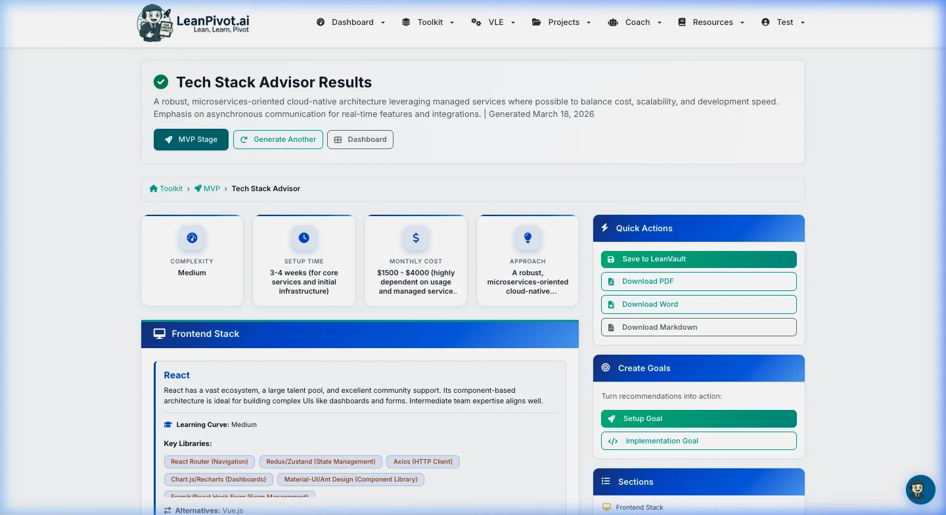Click the Download PDF button

[x=698, y=281]
